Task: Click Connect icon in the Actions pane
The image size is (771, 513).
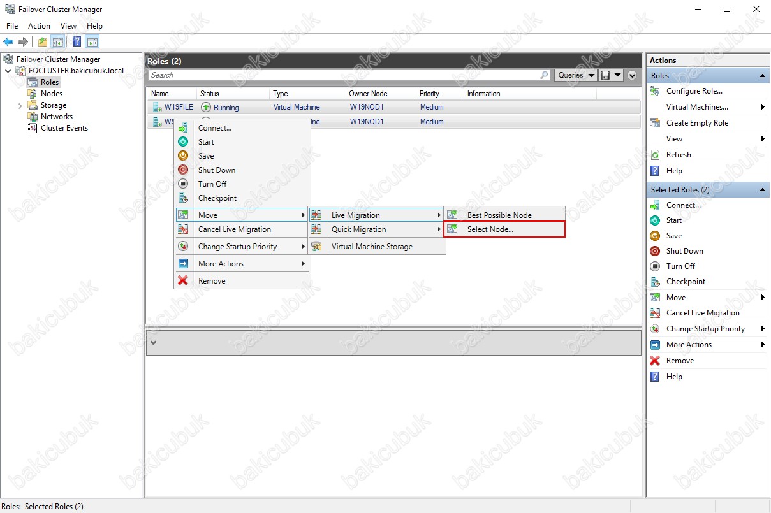Action: (x=655, y=205)
